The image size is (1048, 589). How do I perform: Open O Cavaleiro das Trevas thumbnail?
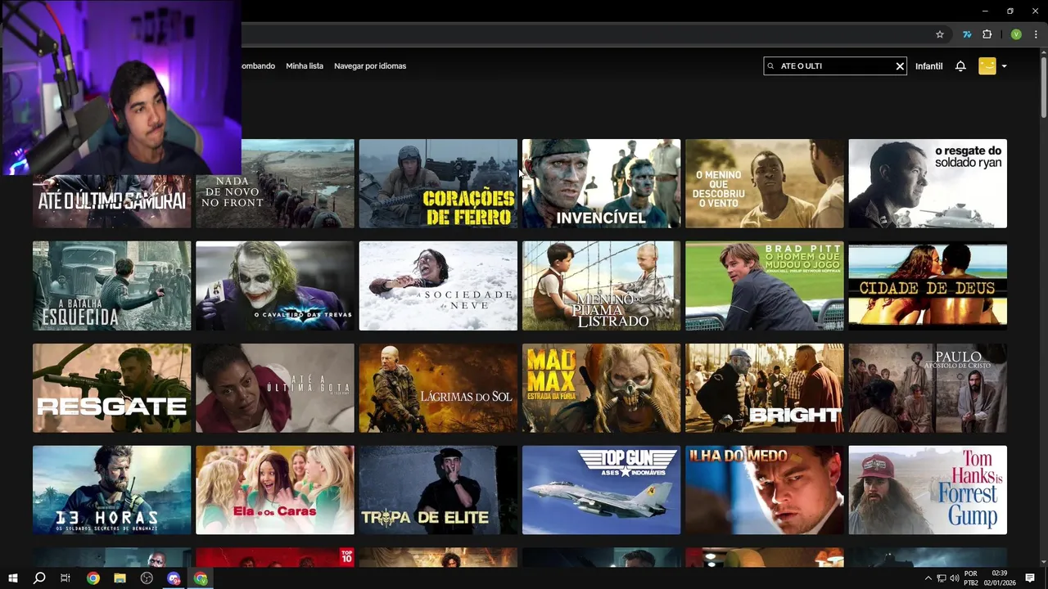click(x=275, y=286)
